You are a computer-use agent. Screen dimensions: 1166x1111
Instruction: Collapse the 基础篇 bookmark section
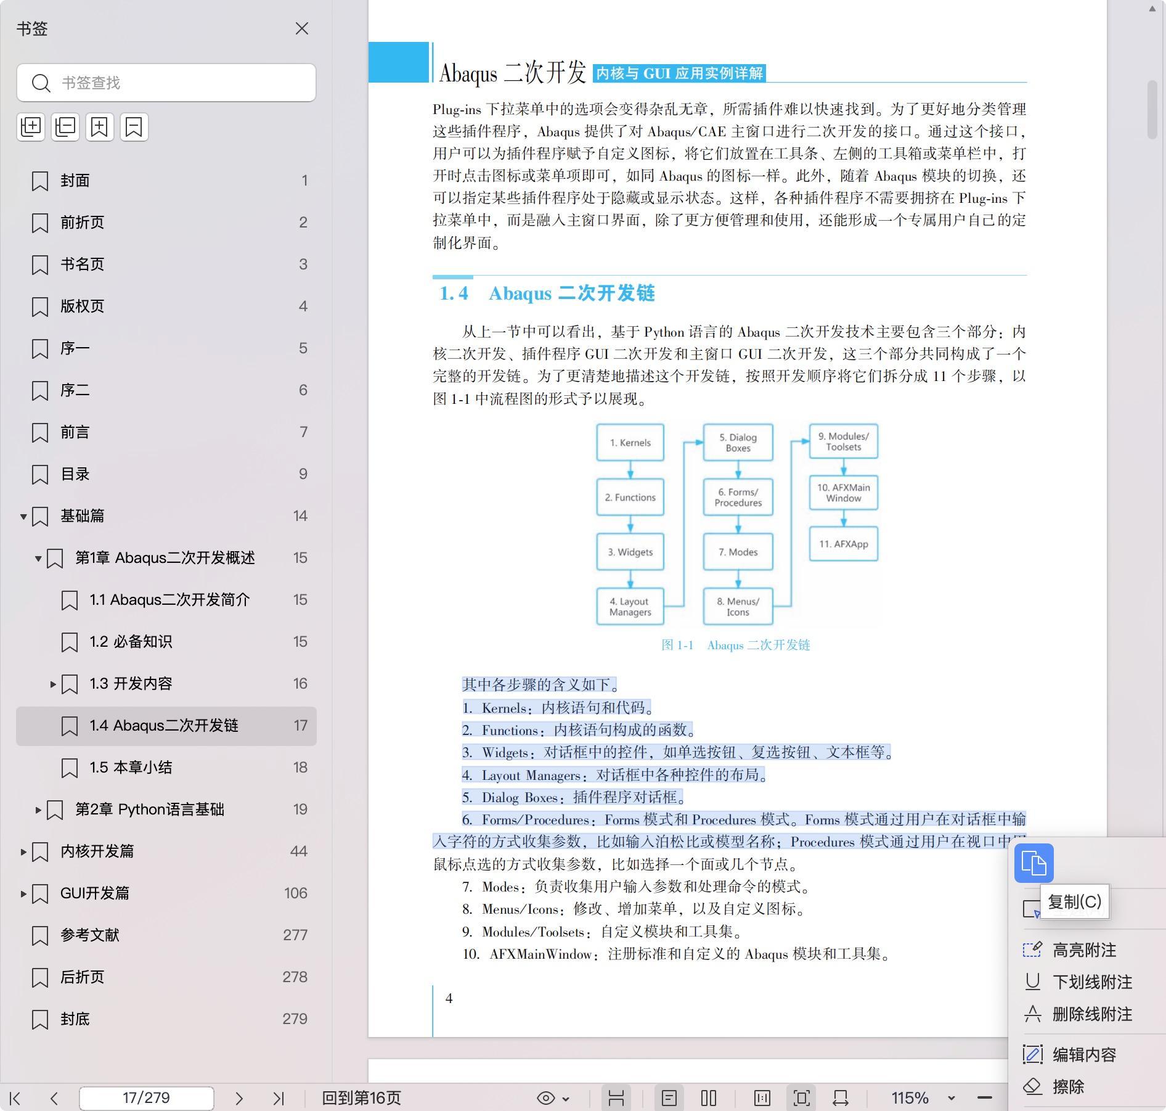tap(23, 516)
